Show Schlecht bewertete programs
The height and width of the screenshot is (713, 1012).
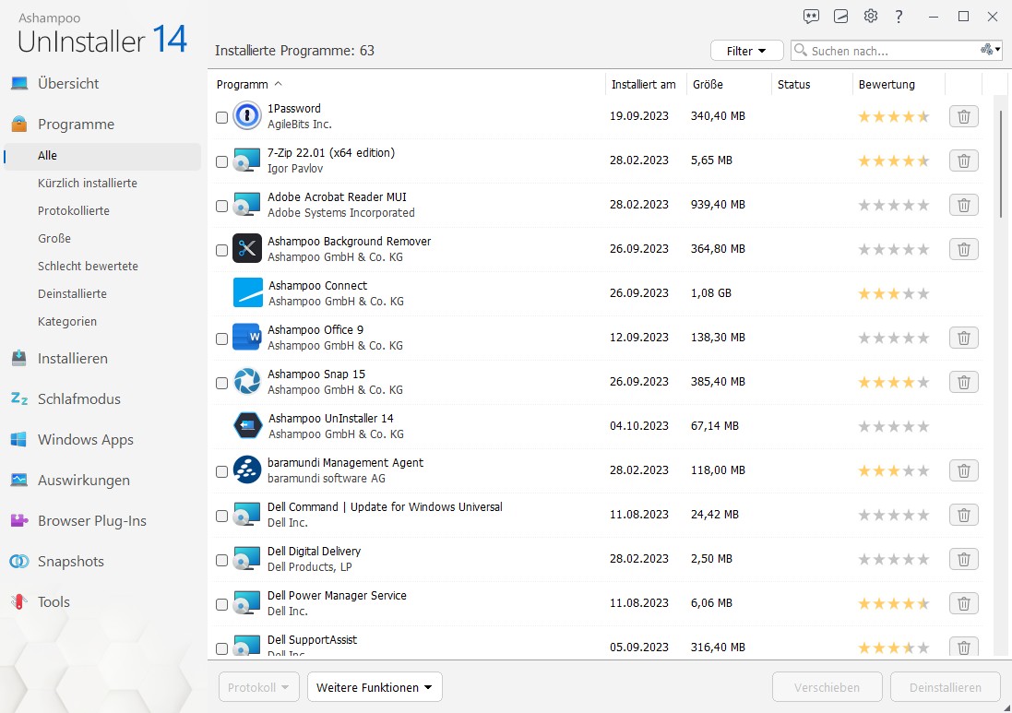tap(88, 266)
